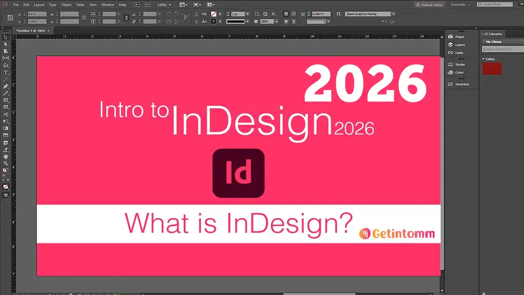The height and width of the screenshot is (295, 524).
Task: Select the Line tool
Action: point(6,79)
